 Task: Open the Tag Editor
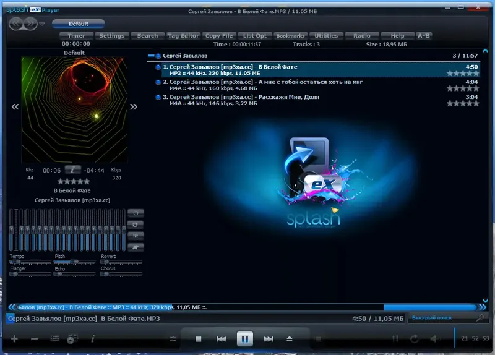(183, 36)
